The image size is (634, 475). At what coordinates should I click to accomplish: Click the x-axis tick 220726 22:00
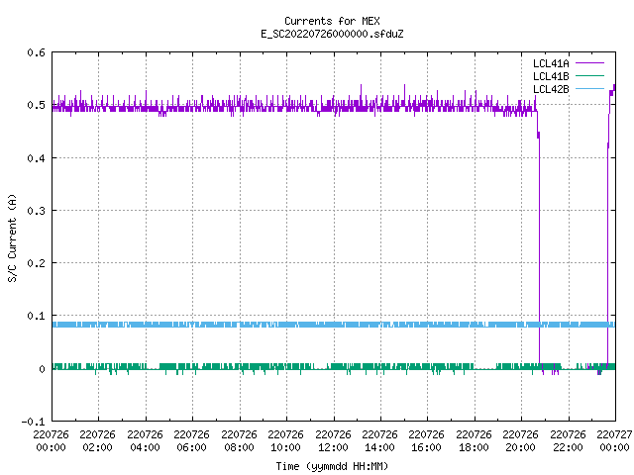568,440
